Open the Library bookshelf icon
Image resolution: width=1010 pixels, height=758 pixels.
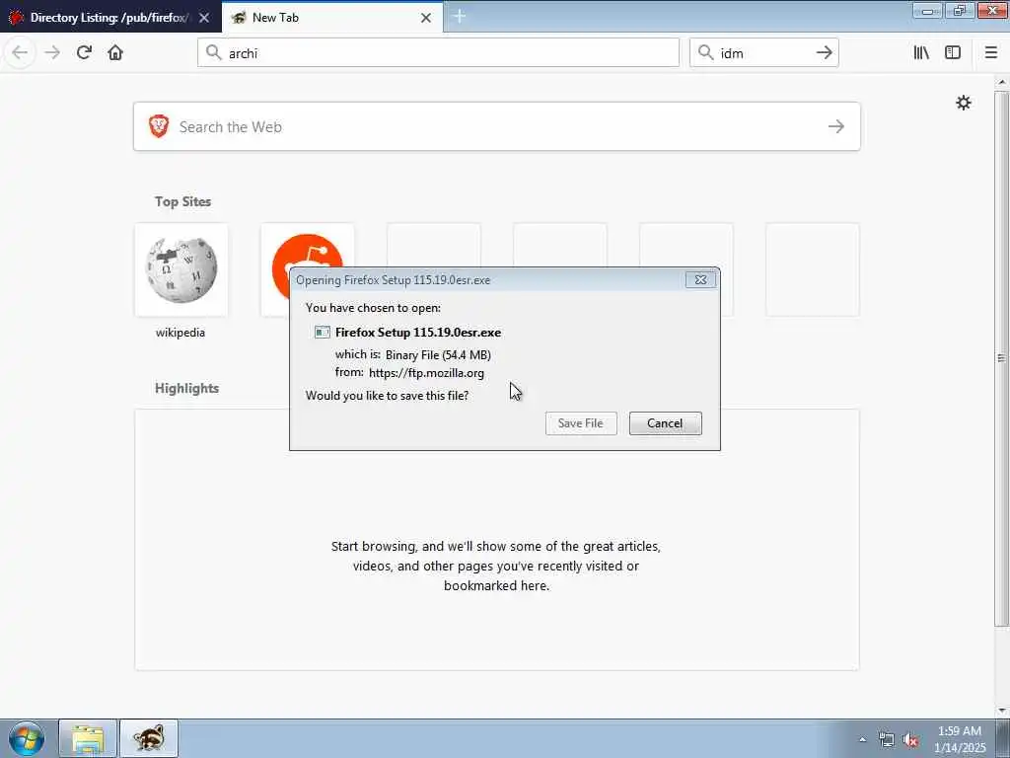[921, 53]
